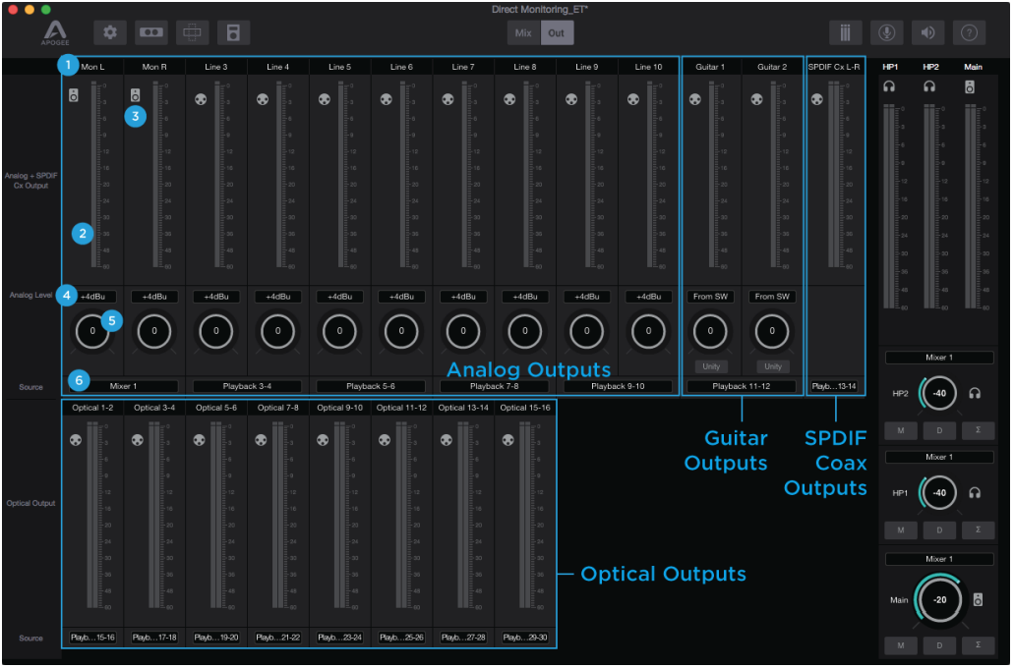Switch to the Mix tab
The height and width of the screenshot is (668, 1014).
pos(521,31)
